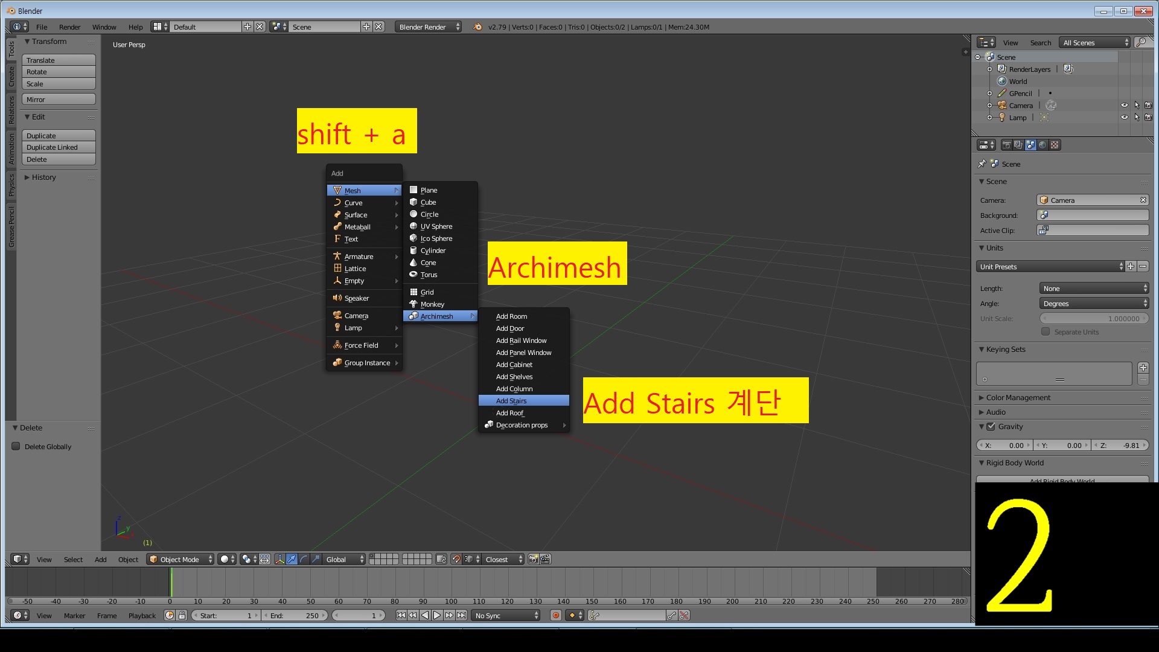
Task: Toggle Lamp renderability camera icon in outliner
Action: coord(1148,117)
